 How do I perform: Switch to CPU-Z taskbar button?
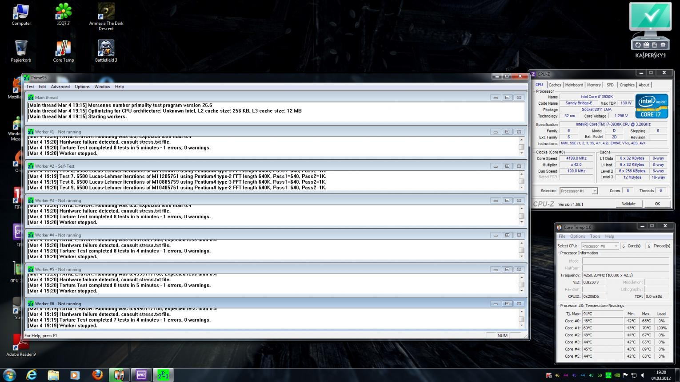coord(141,375)
